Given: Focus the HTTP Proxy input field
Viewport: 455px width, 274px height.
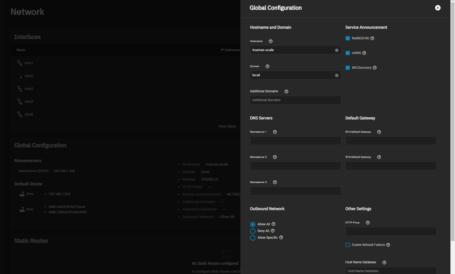Looking at the screenshot, I should [391, 231].
